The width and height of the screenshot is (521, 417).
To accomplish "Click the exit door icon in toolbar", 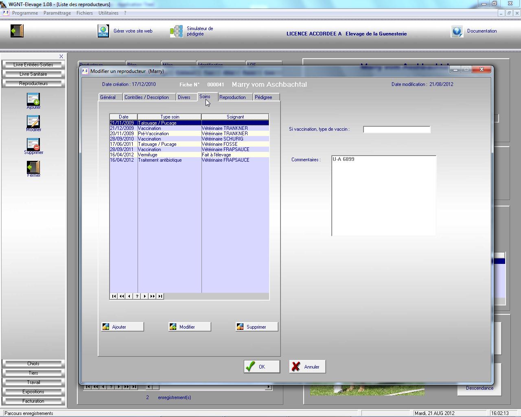I will click(17, 31).
